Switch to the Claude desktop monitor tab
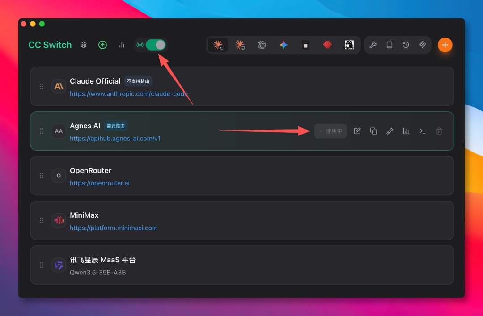Image resolution: width=483 pixels, height=316 pixels. tap(240, 45)
